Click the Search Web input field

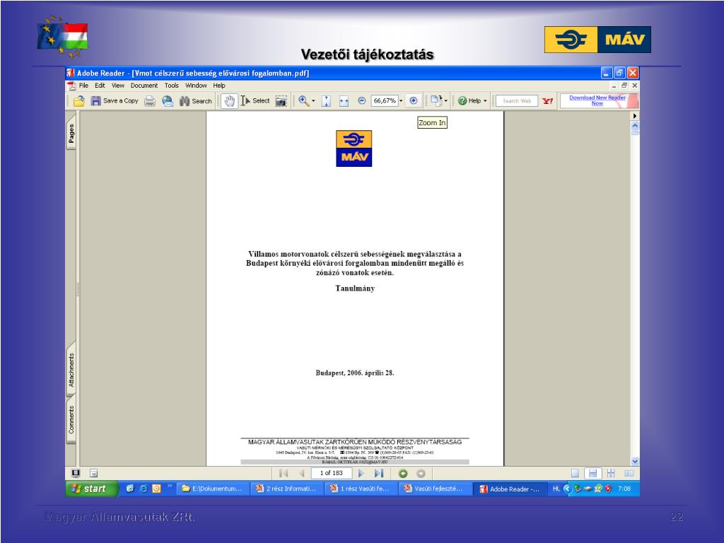point(517,100)
